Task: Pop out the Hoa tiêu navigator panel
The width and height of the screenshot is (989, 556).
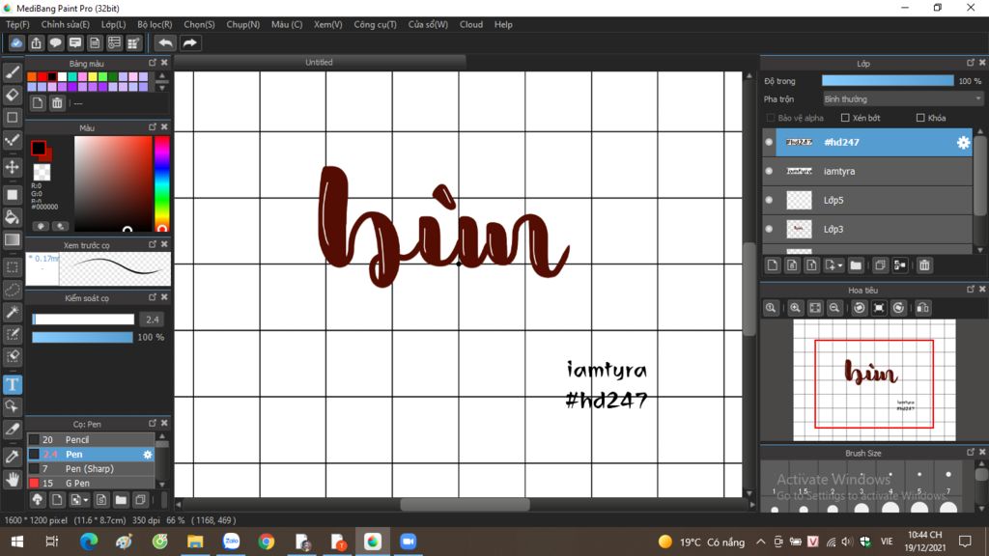Action: click(x=970, y=290)
